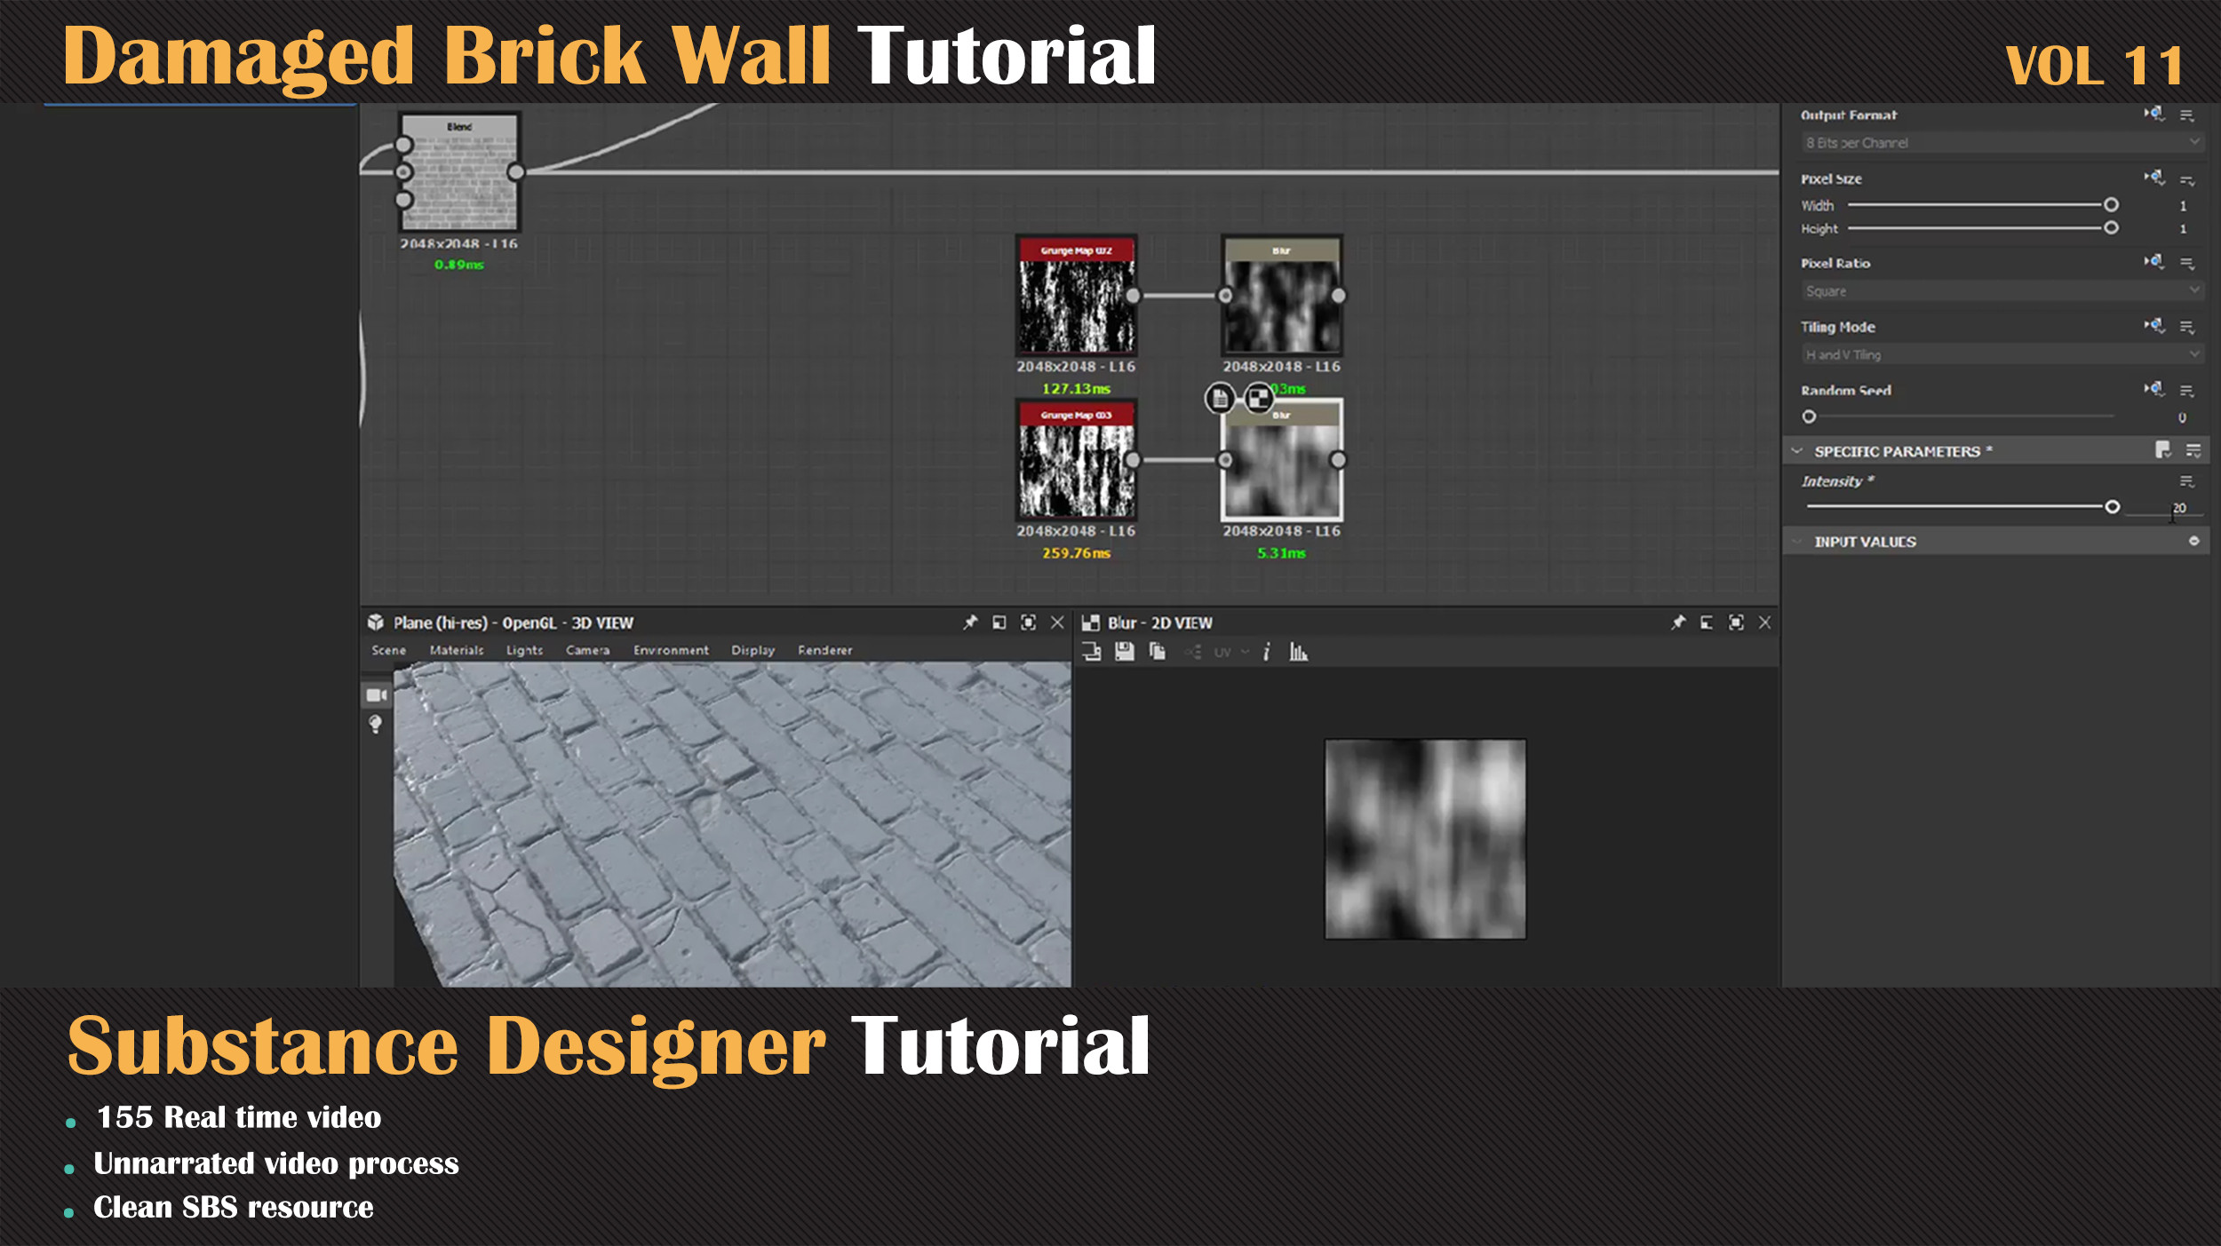Collapse the SPECIFIC PARAMETERS section
Screen dimensions: 2221x1246
click(x=1797, y=451)
